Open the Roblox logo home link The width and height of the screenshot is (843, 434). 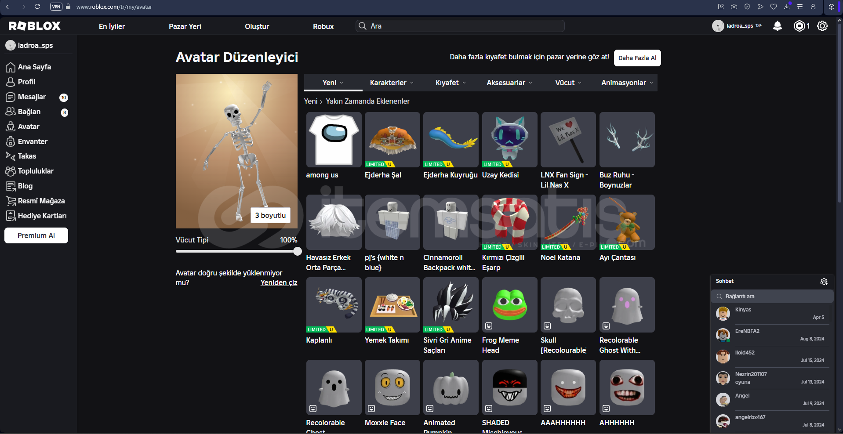click(x=35, y=26)
